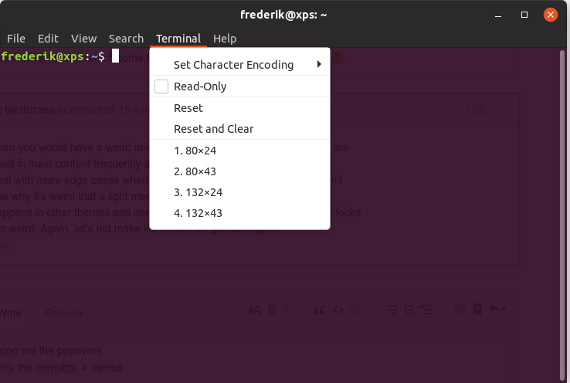
Task: Click the heading AA icon in background editor
Action: (x=254, y=310)
